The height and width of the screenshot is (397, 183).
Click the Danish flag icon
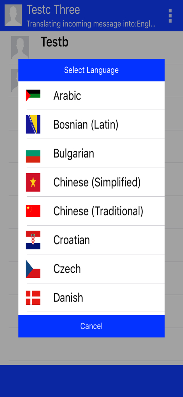tap(33, 297)
